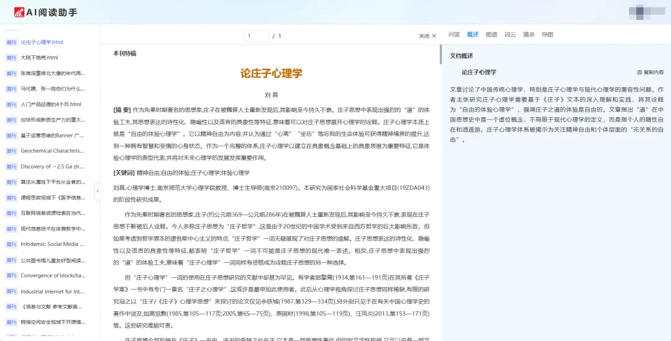The width and height of the screenshot is (671, 341).
Task: Switch to the 导图 tab
Action: pyautogui.click(x=547, y=35)
